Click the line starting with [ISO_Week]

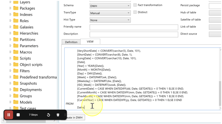point(102,85)
